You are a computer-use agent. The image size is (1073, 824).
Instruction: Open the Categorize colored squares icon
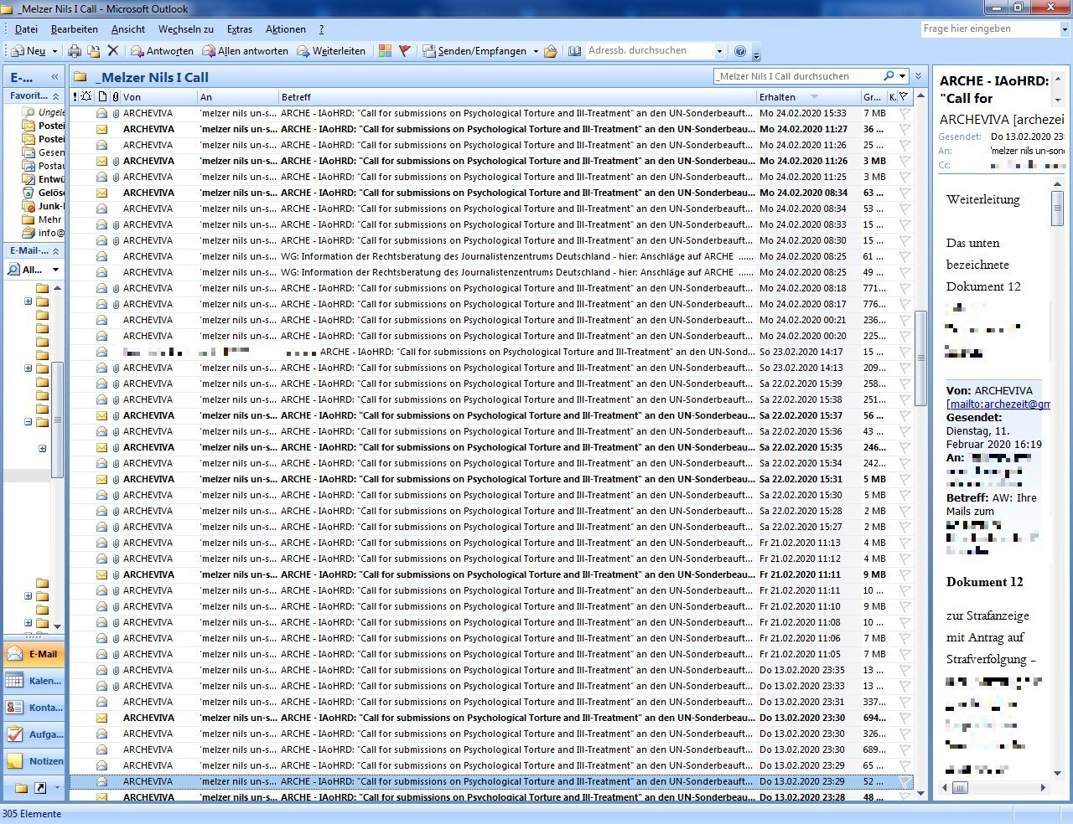[385, 51]
